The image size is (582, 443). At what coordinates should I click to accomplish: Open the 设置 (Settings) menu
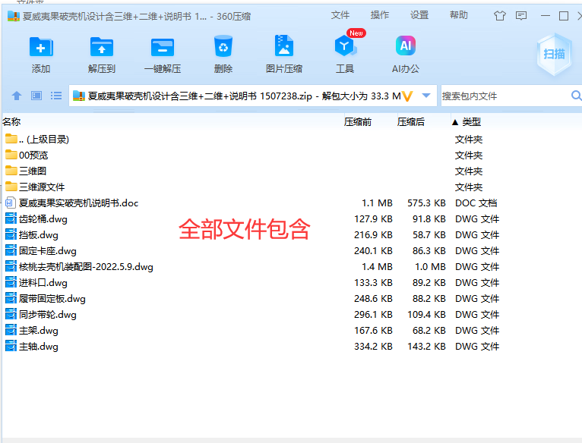[419, 15]
